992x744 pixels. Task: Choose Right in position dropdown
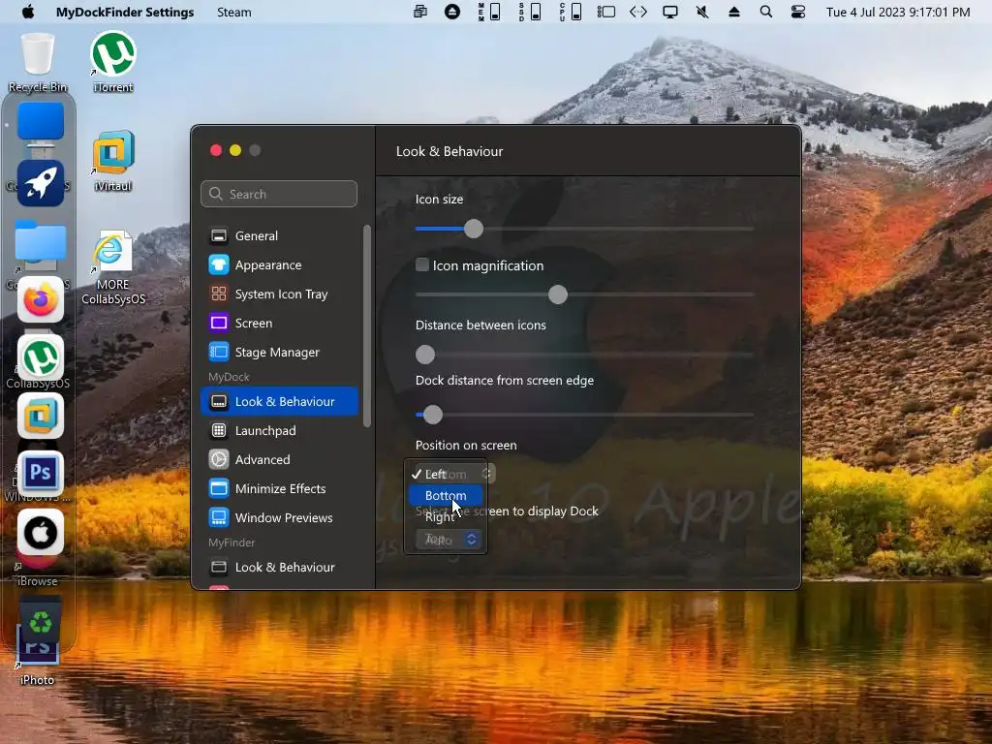[446, 517]
